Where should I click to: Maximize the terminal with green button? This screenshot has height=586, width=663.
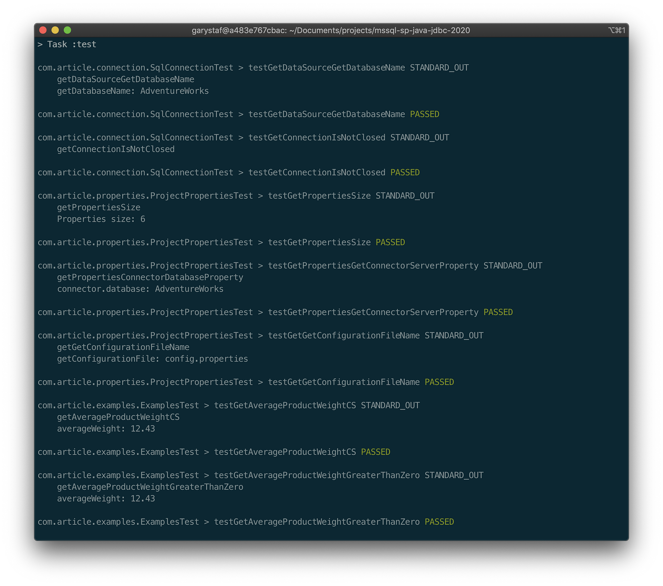(x=67, y=30)
